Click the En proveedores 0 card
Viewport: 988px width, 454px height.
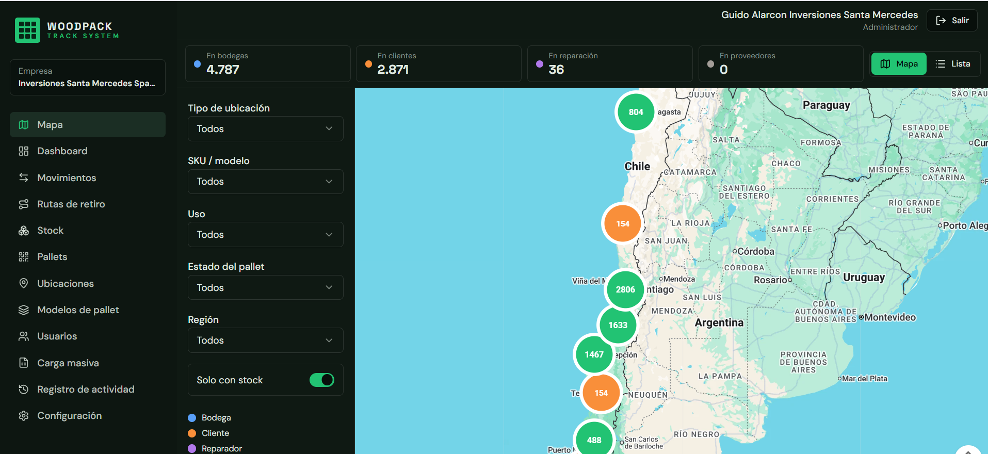(781, 63)
